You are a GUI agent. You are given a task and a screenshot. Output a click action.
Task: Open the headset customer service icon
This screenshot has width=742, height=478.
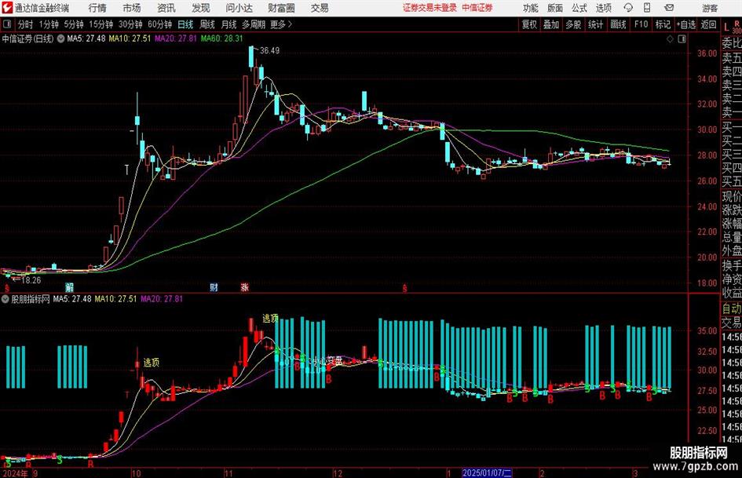point(628,8)
